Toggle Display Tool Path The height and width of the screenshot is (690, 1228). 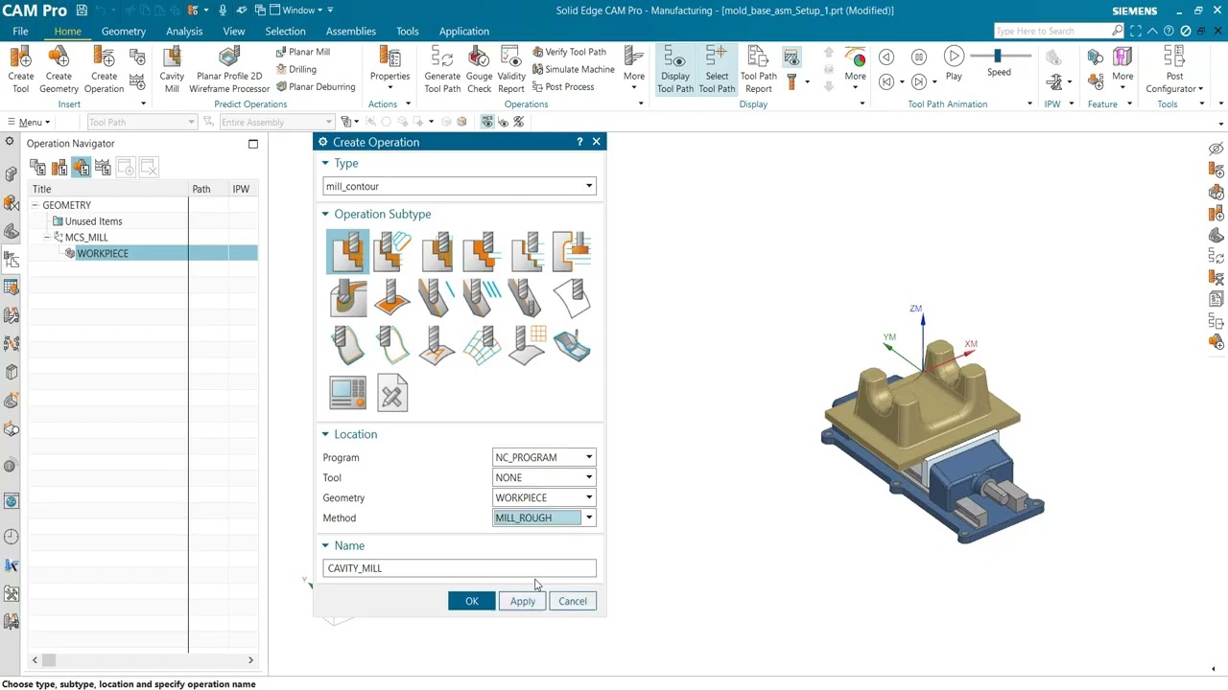tap(675, 69)
